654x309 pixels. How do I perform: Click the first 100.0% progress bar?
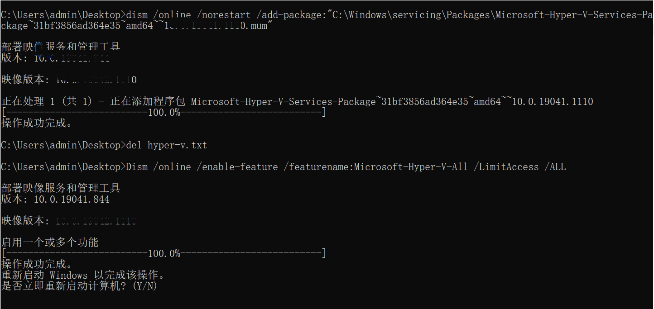[164, 112]
